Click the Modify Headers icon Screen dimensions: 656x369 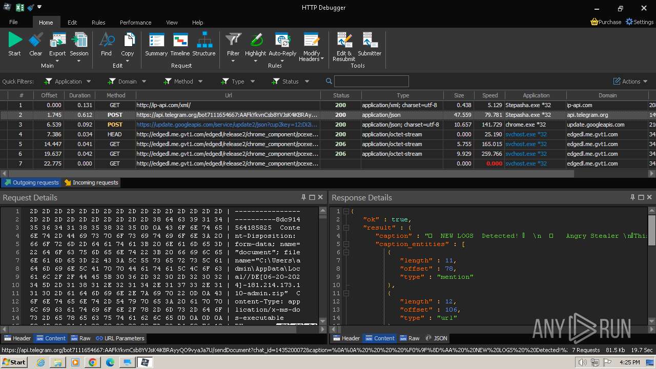pos(312,41)
